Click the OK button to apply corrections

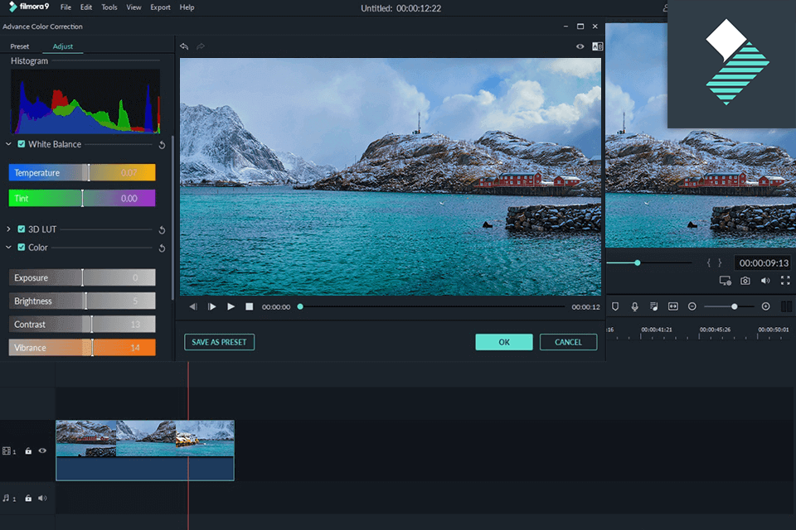click(x=504, y=341)
